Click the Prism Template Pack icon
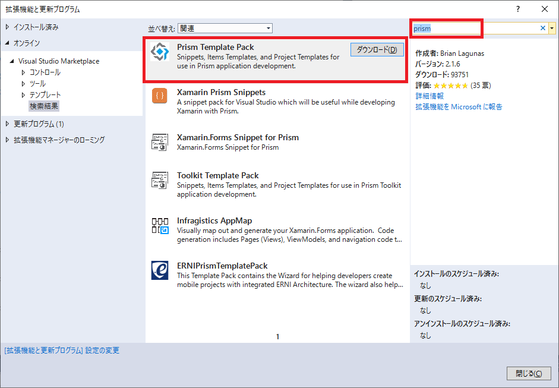559x388 pixels. tap(159, 52)
